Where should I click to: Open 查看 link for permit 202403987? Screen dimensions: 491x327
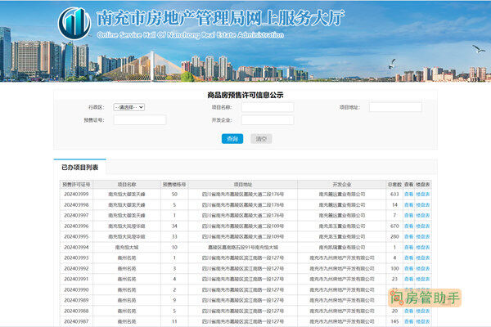pos(408,321)
